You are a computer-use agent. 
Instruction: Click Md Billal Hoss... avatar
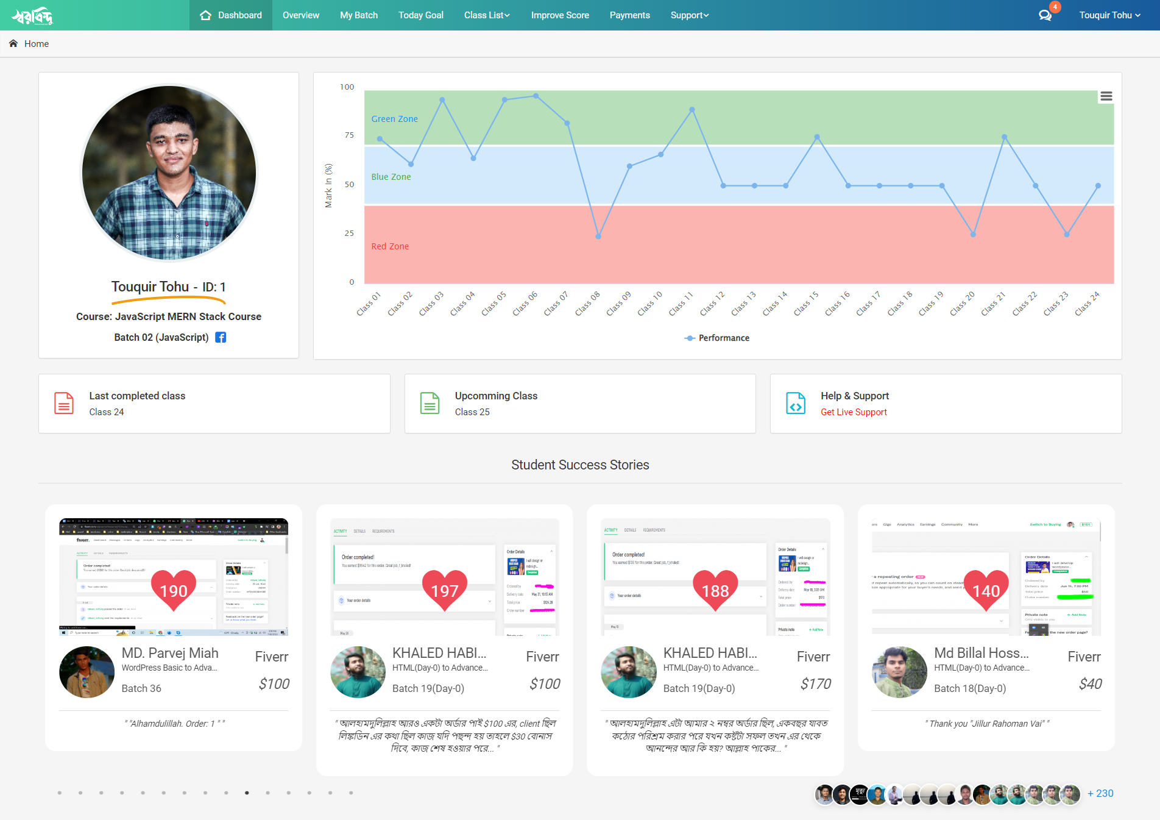pyautogui.click(x=899, y=672)
